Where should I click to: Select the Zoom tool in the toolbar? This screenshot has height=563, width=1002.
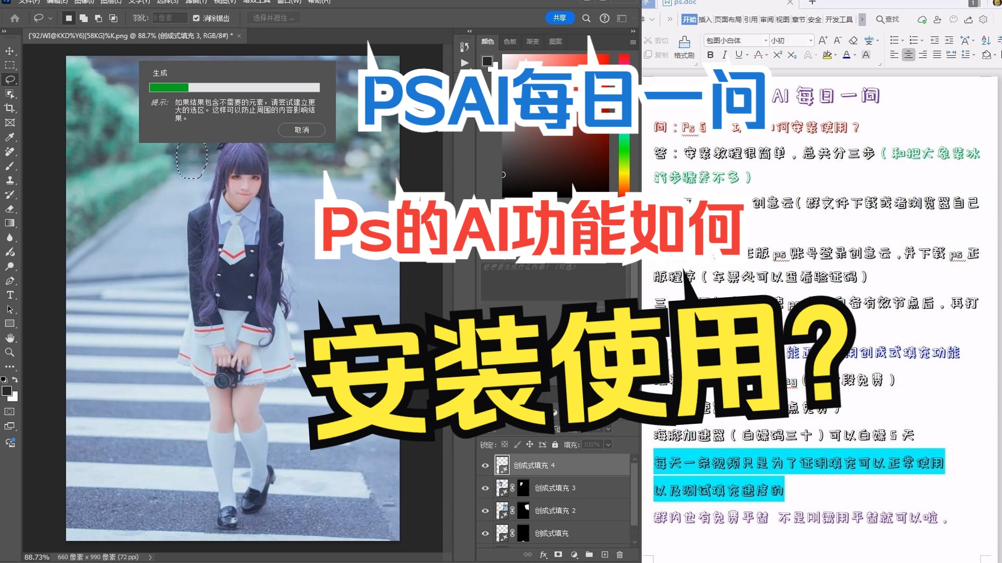pyautogui.click(x=9, y=352)
